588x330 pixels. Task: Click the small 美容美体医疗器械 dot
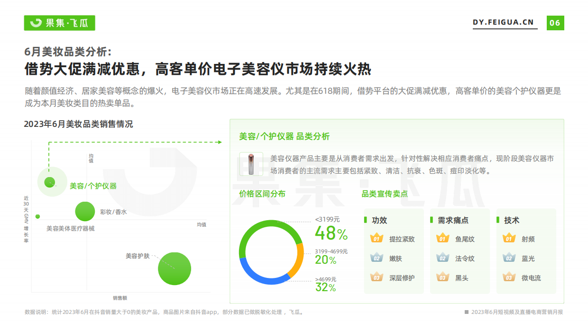click(38, 216)
